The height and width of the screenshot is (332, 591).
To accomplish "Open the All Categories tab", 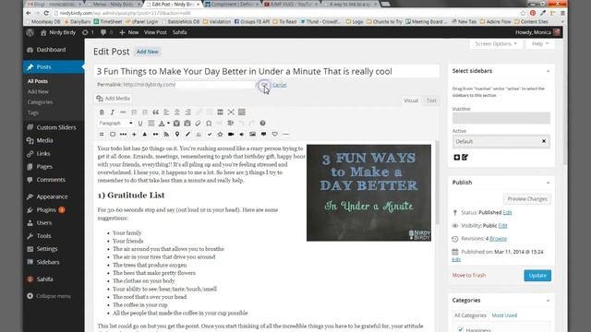I will [x=470, y=315].
